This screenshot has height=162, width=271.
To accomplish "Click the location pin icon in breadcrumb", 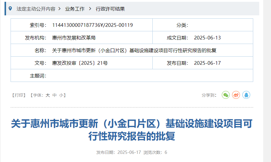I will click(10, 9).
